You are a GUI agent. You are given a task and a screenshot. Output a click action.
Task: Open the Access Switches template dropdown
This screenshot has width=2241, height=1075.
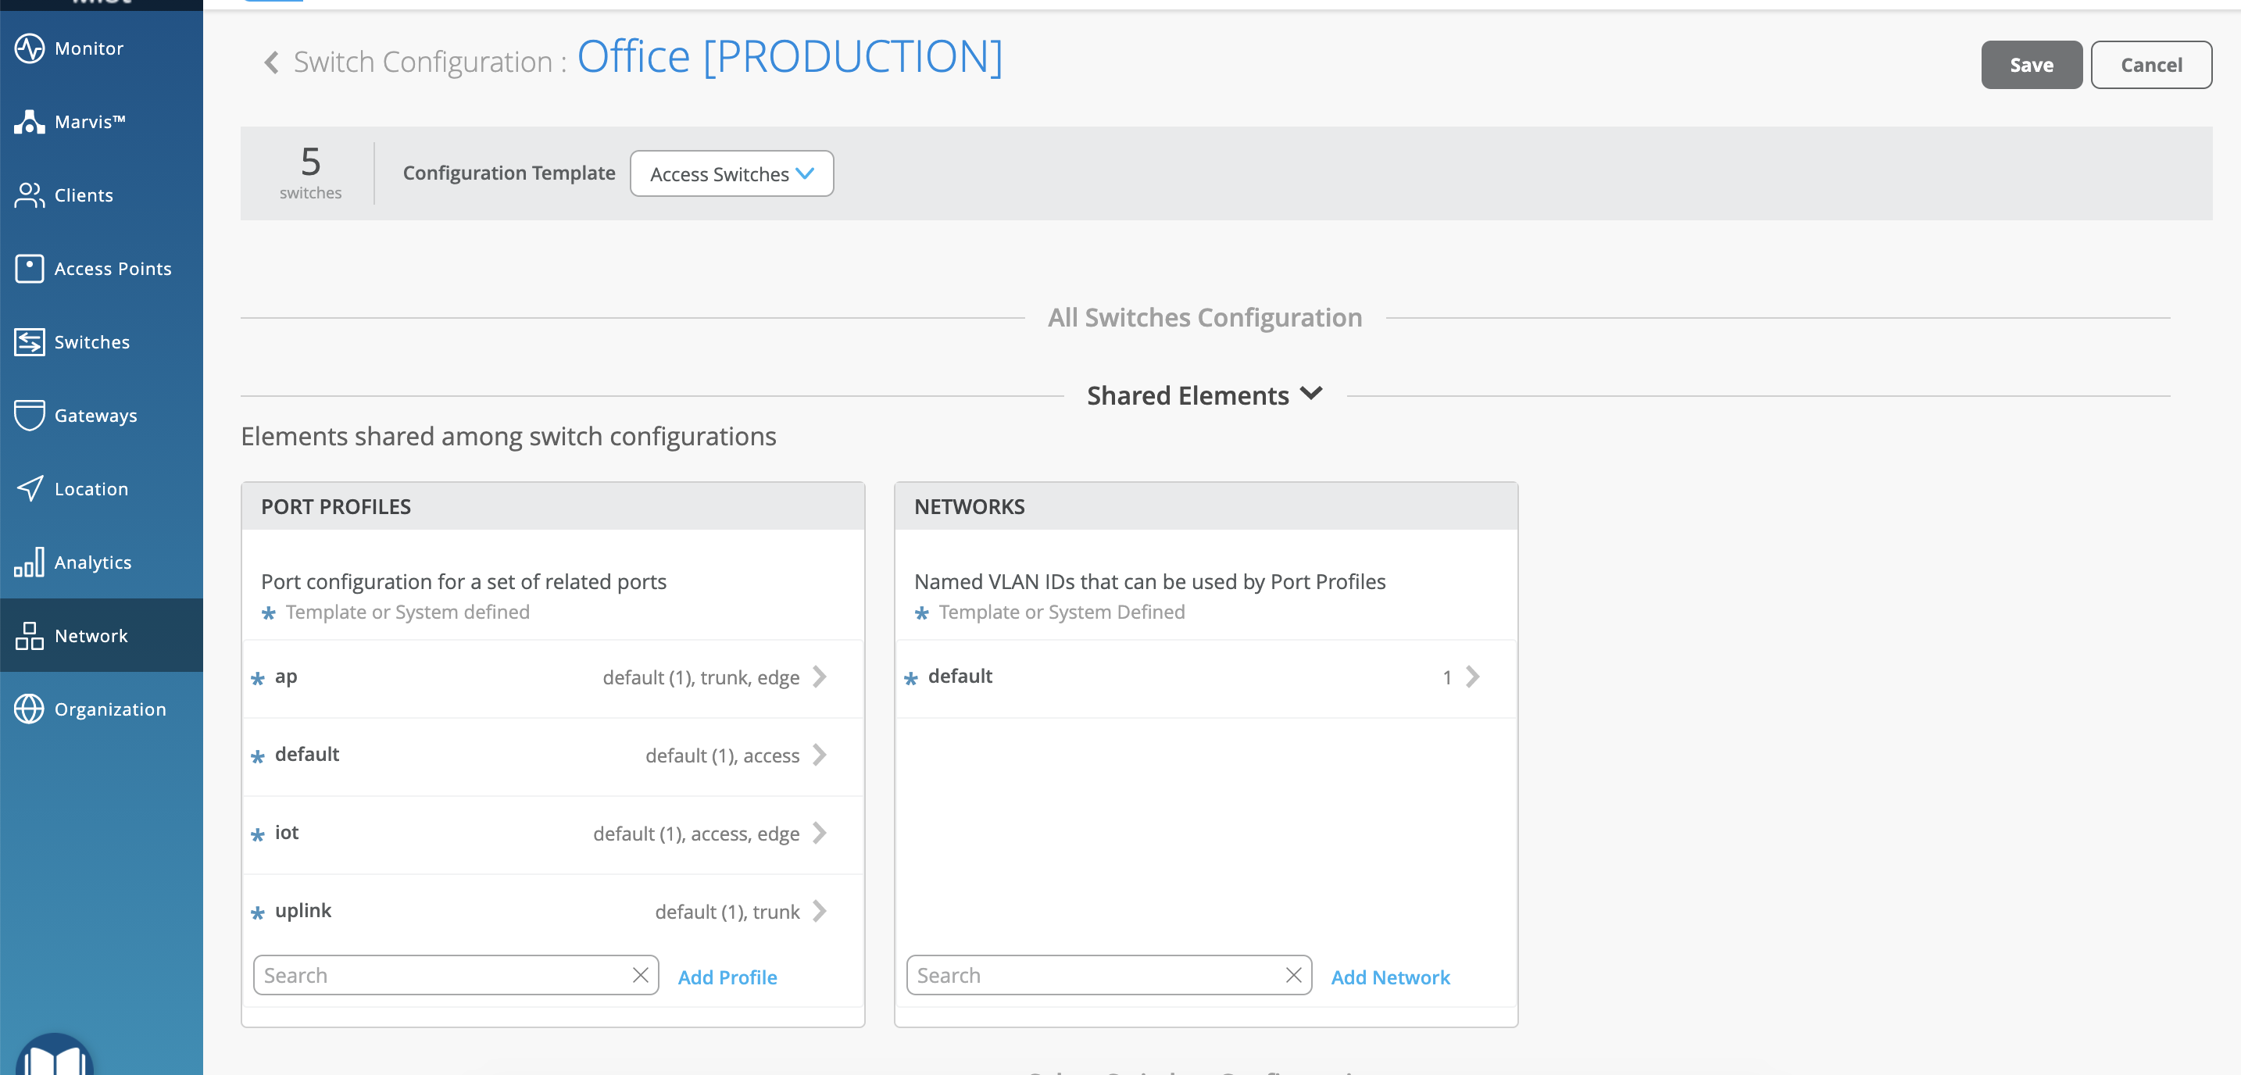click(731, 174)
